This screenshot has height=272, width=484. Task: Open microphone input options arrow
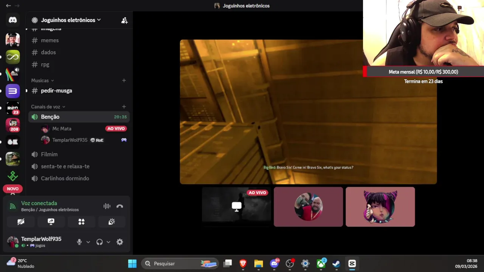click(88, 242)
